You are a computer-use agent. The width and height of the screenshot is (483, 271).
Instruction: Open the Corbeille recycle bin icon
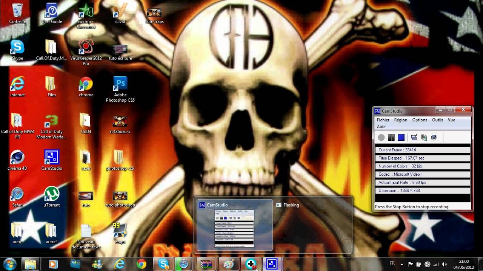pos(17,14)
